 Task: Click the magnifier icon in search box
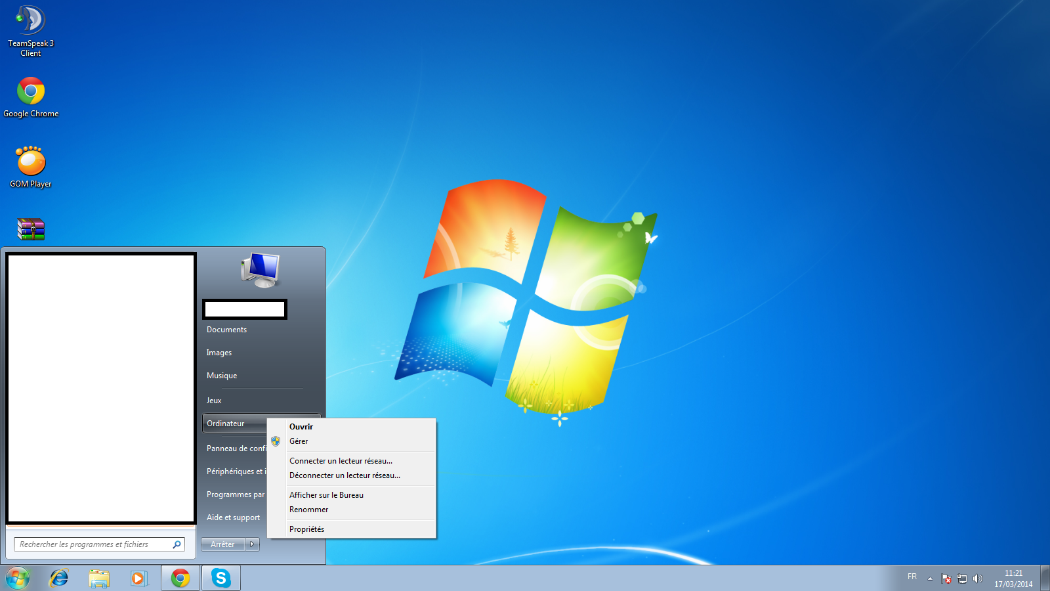(177, 544)
